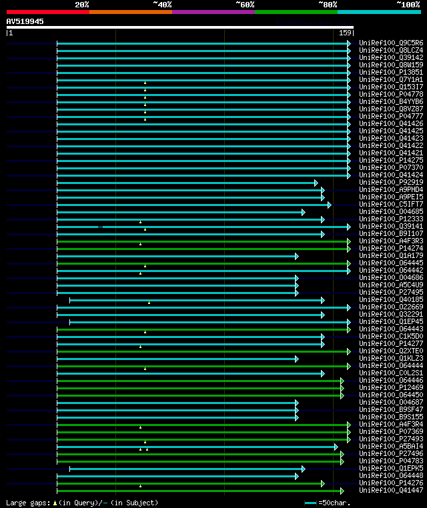427x508 pixels.
Task: Click the arrowhead ending the UniRef100_P92919 bar
Action: point(316,183)
